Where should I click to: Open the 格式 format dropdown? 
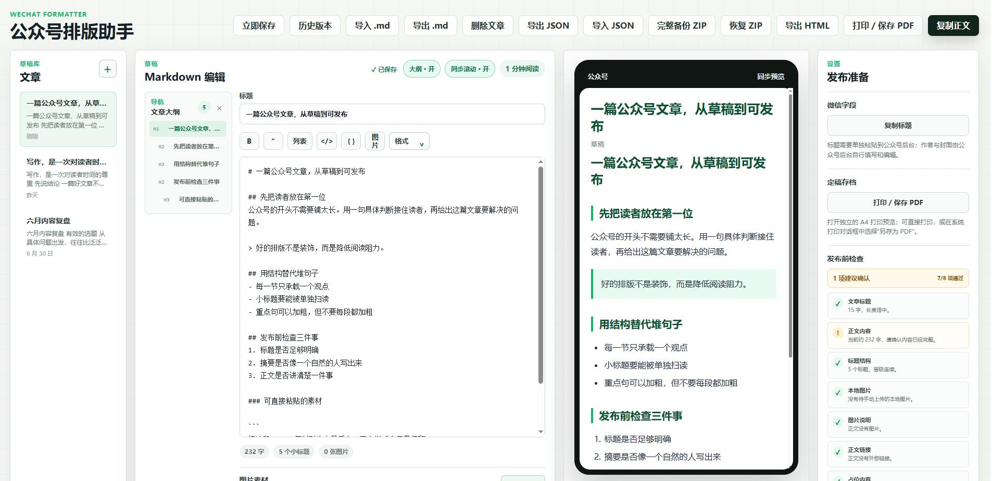[x=409, y=141]
